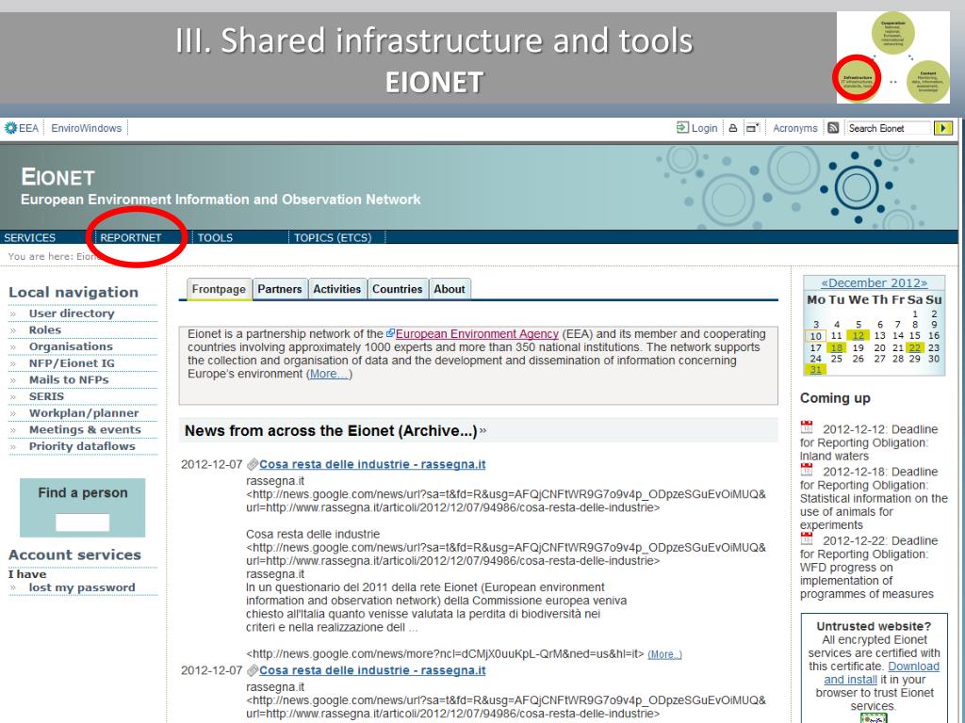
Task: Open the SERVICES menu
Action: pyautogui.click(x=29, y=238)
